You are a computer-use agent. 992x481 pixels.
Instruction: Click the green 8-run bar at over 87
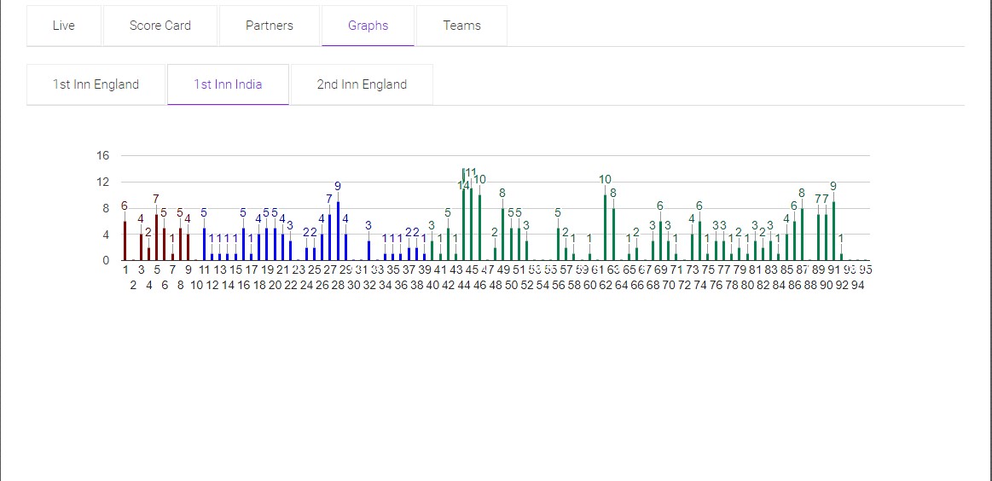(803, 234)
